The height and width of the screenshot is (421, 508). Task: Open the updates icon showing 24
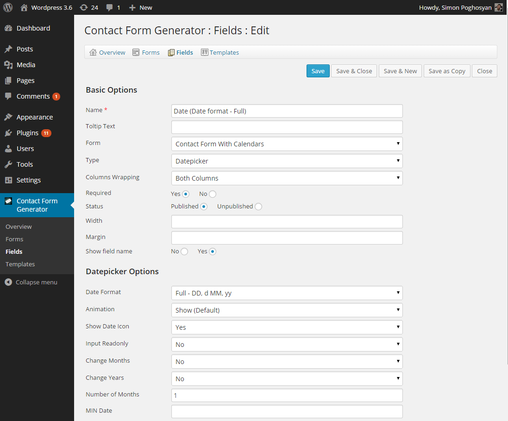point(84,7)
